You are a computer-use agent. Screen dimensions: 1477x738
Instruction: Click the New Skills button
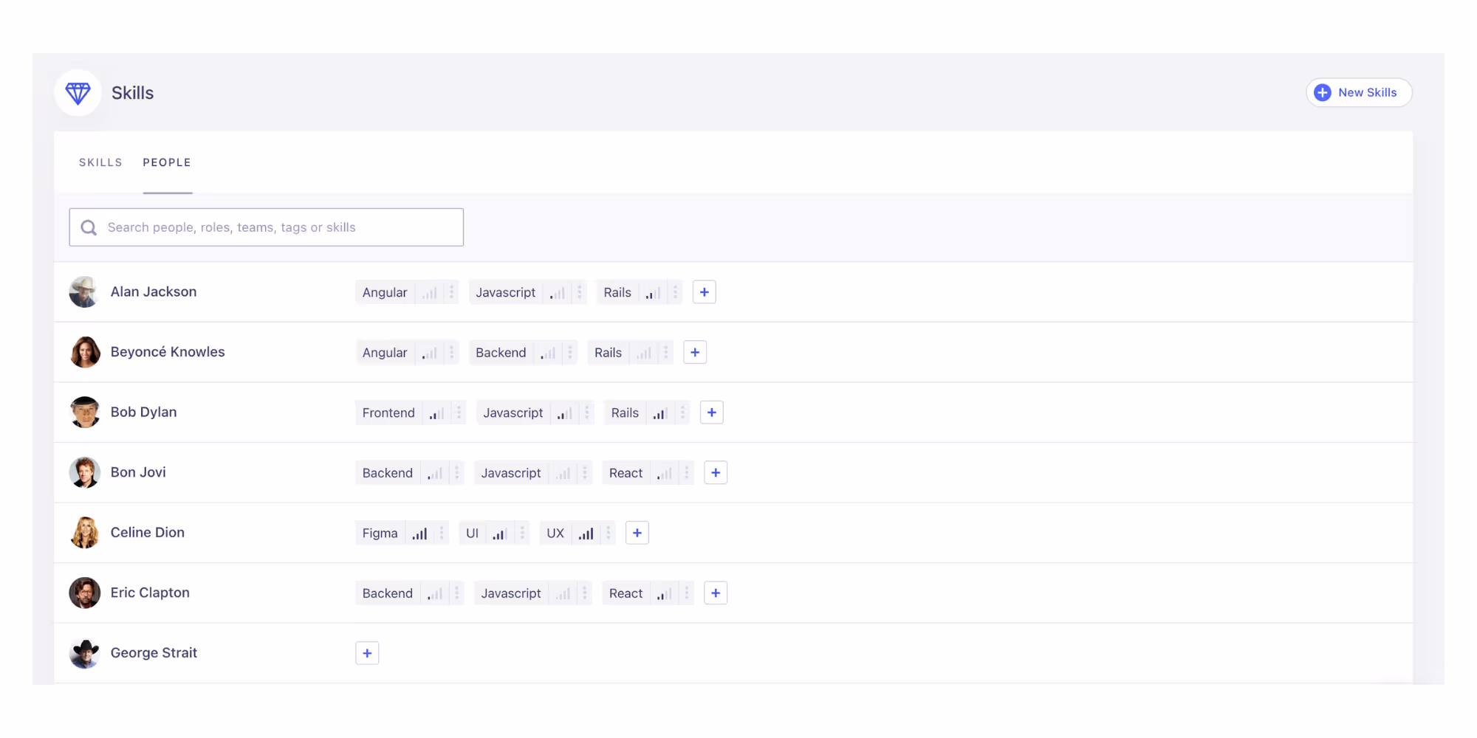1359,93
